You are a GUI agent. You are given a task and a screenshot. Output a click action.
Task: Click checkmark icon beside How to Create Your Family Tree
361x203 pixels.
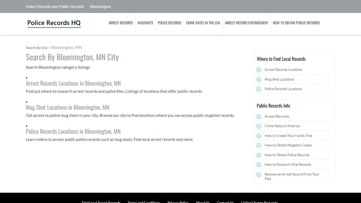[x=259, y=136]
